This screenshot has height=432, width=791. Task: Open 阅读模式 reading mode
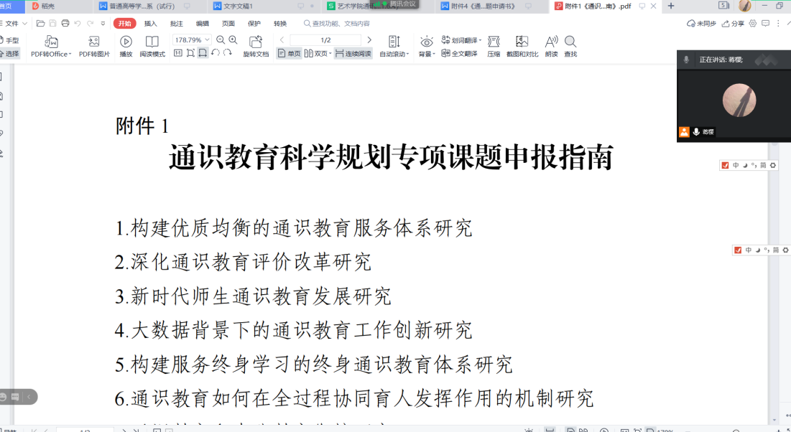152,42
